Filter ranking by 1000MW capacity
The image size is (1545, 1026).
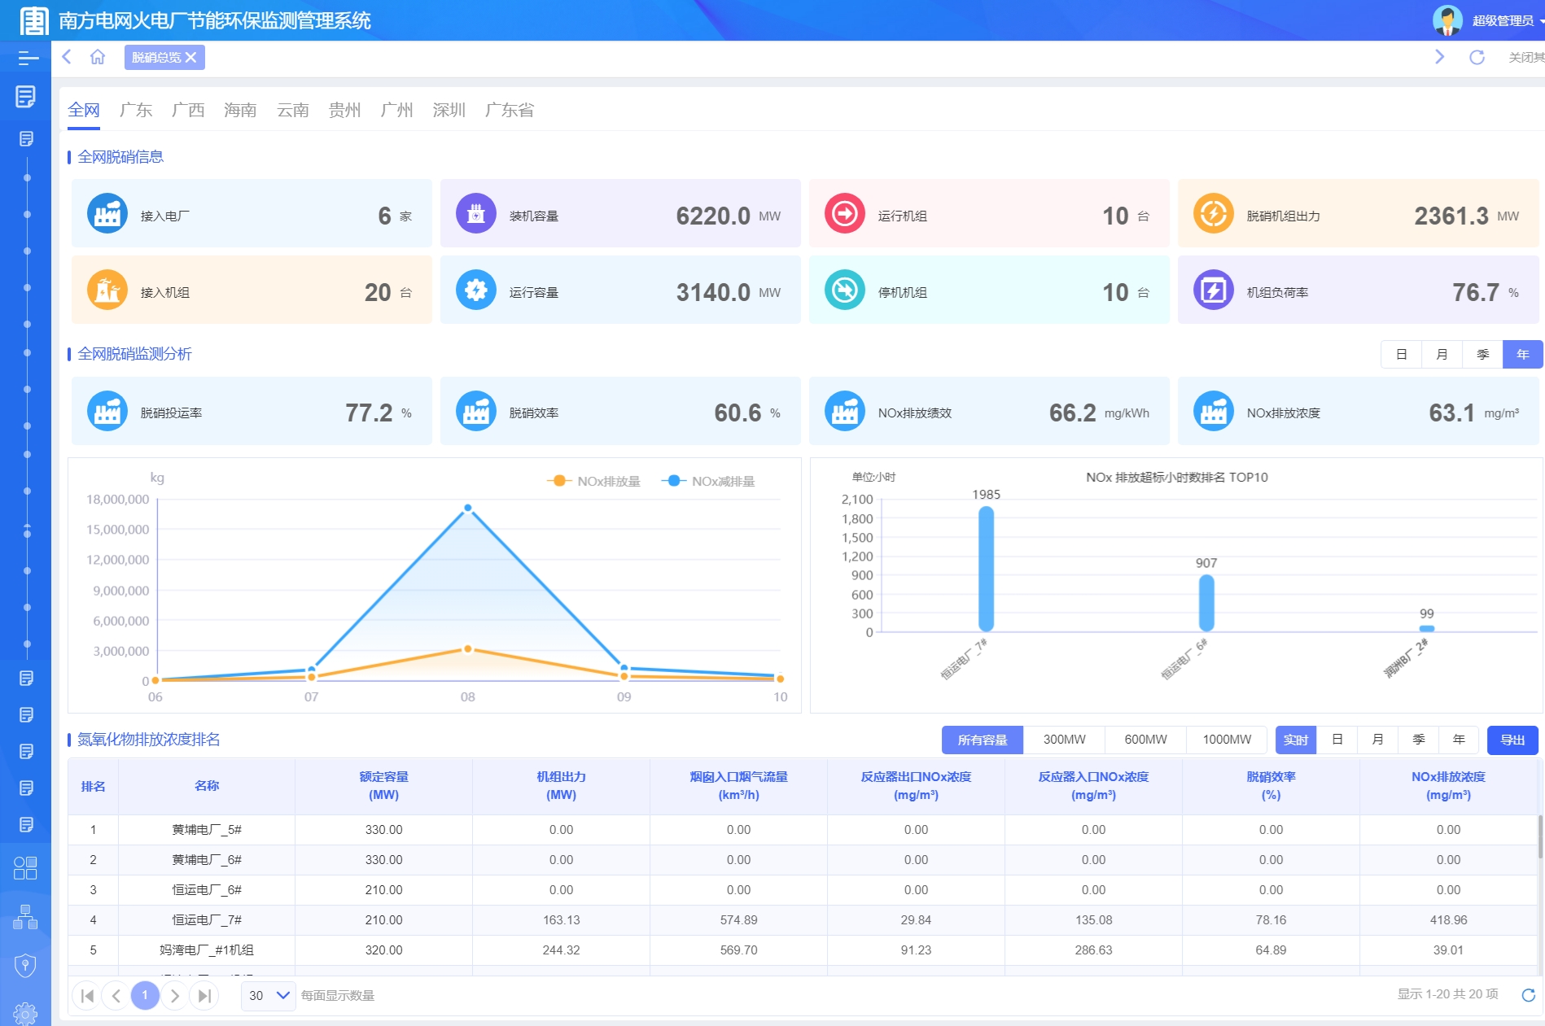coord(1227,740)
